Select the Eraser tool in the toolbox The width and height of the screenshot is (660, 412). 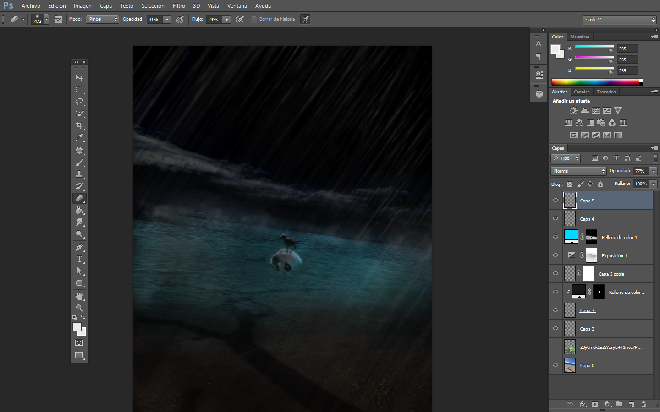tap(79, 198)
